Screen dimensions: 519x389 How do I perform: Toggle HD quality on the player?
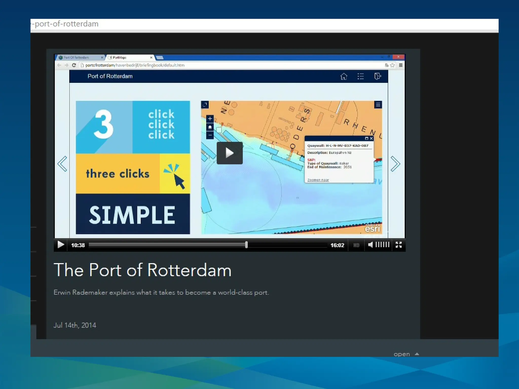point(356,245)
